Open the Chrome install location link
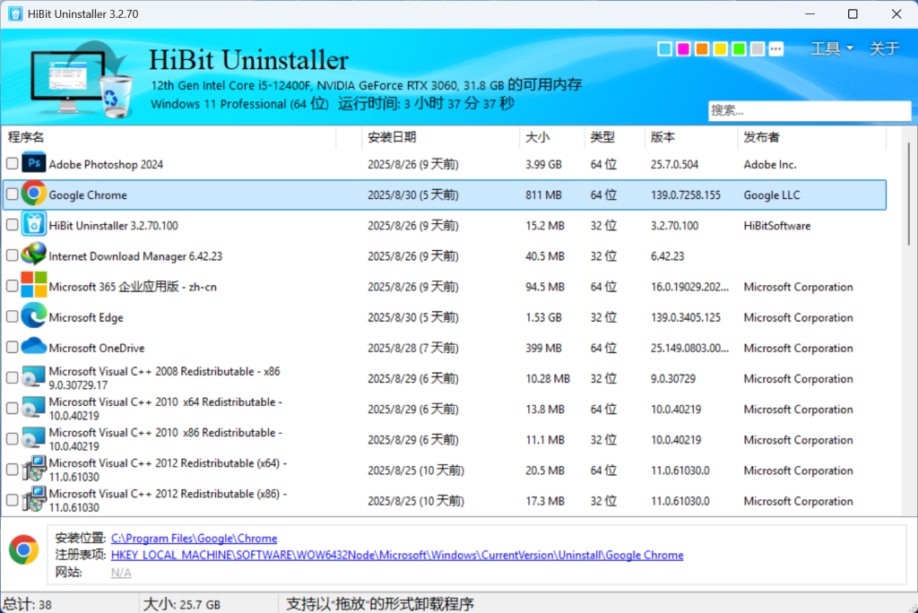 point(194,539)
